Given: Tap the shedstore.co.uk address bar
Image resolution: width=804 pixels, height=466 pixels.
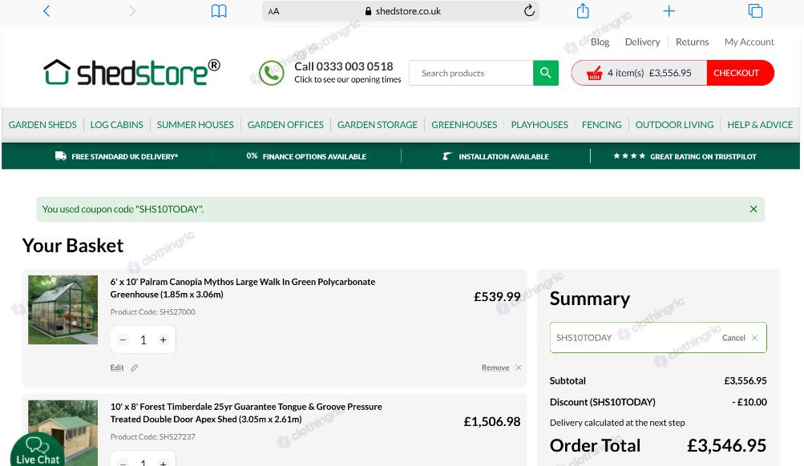Looking at the screenshot, I should (x=401, y=10).
